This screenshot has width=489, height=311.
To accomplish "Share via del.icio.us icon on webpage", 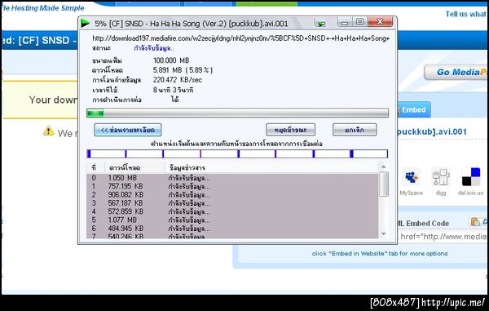I will coord(470,177).
